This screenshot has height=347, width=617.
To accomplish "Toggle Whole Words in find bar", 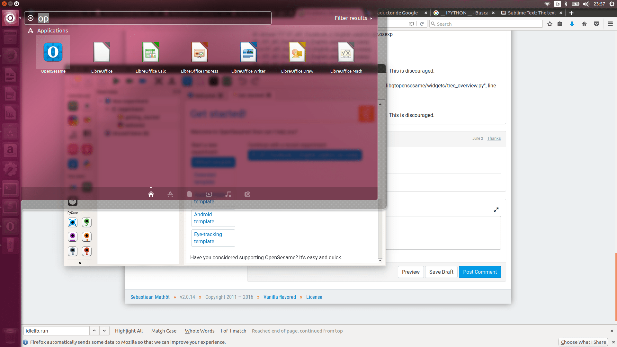I will click(x=200, y=331).
